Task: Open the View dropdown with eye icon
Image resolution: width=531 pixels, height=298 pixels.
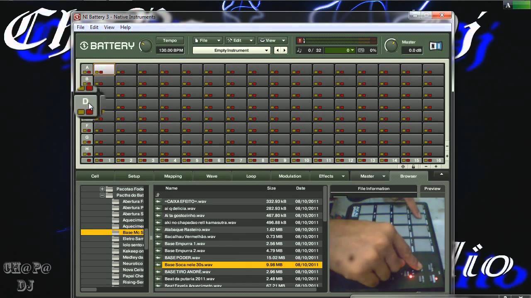Action: pos(272,41)
